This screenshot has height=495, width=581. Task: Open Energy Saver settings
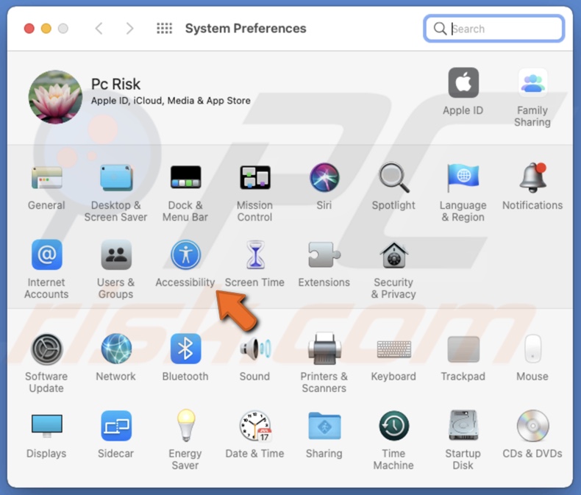(185, 426)
